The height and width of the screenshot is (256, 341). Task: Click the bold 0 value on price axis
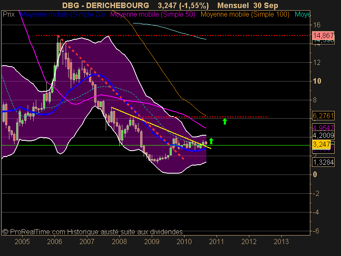[315, 175]
